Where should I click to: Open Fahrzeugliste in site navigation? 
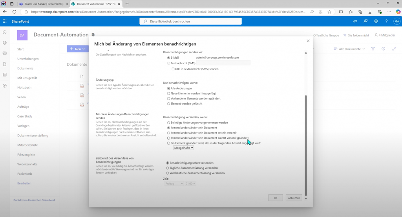26,155
